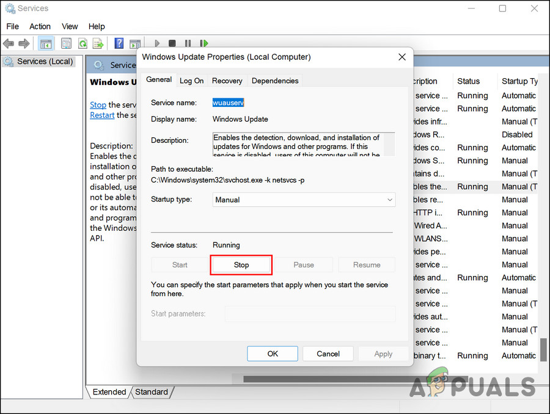Switch to Extended view tab

click(x=109, y=392)
